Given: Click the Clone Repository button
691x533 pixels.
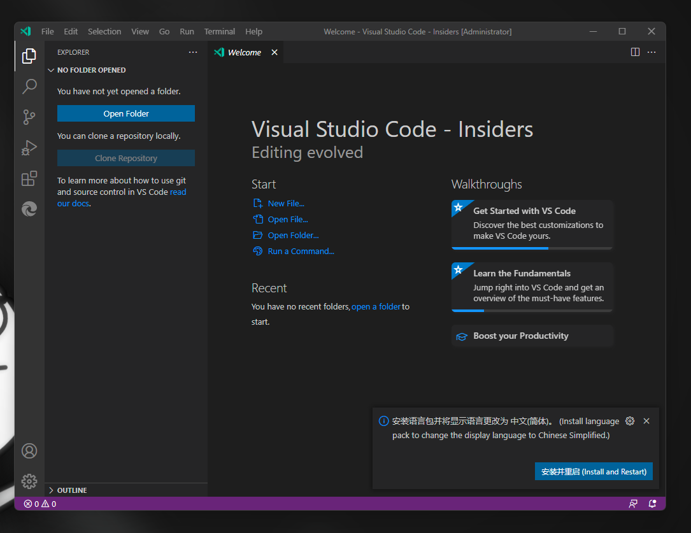Looking at the screenshot, I should [x=126, y=158].
